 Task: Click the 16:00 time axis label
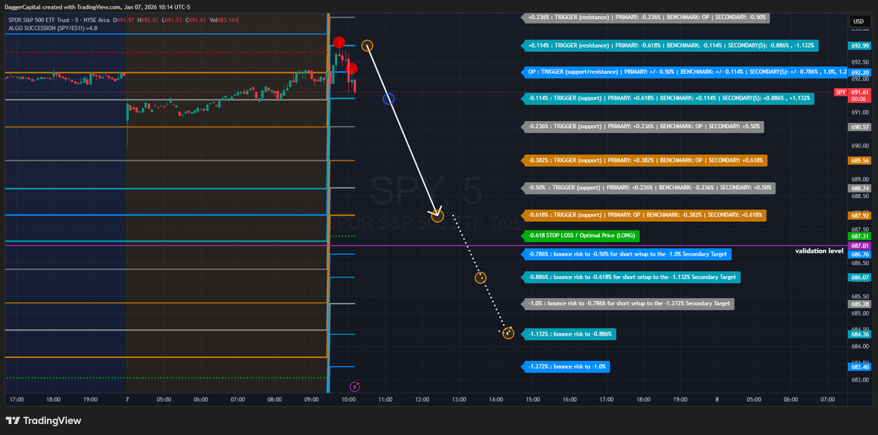point(570,400)
